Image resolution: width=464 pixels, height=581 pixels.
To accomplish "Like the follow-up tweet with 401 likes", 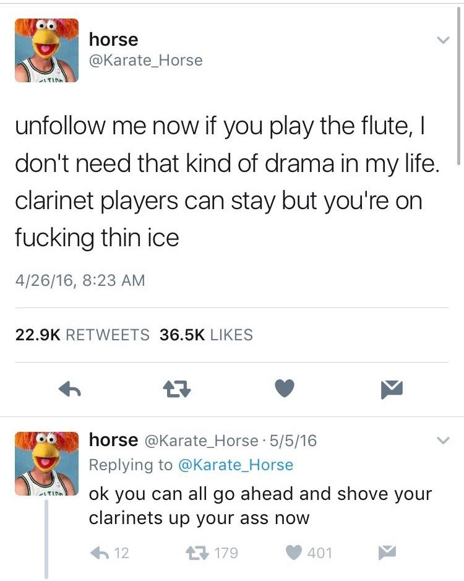I will pyautogui.click(x=308, y=553).
